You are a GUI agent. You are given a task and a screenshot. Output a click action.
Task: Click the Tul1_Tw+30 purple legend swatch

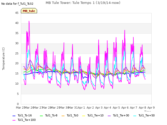[x=109, y=116]
